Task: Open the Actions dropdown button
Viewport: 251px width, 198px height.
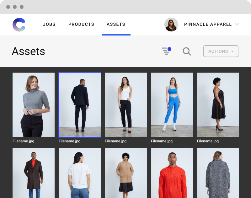Action: click(221, 51)
